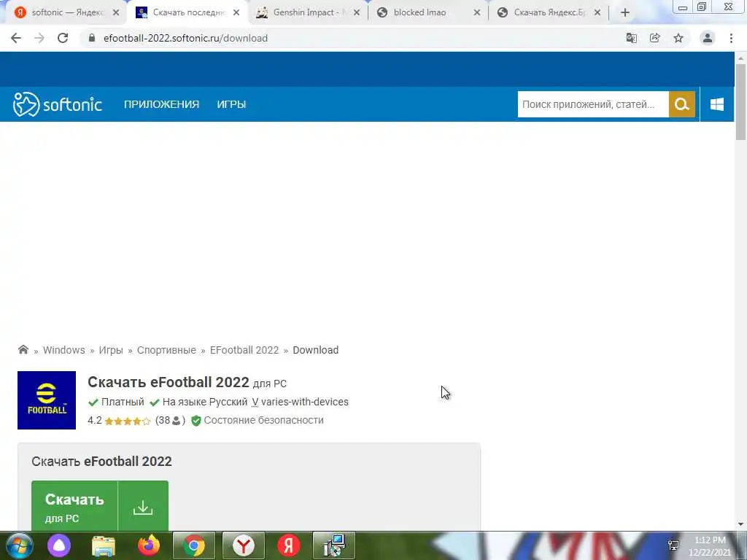Click the EFootball 2022 breadcrumb link

pos(244,350)
